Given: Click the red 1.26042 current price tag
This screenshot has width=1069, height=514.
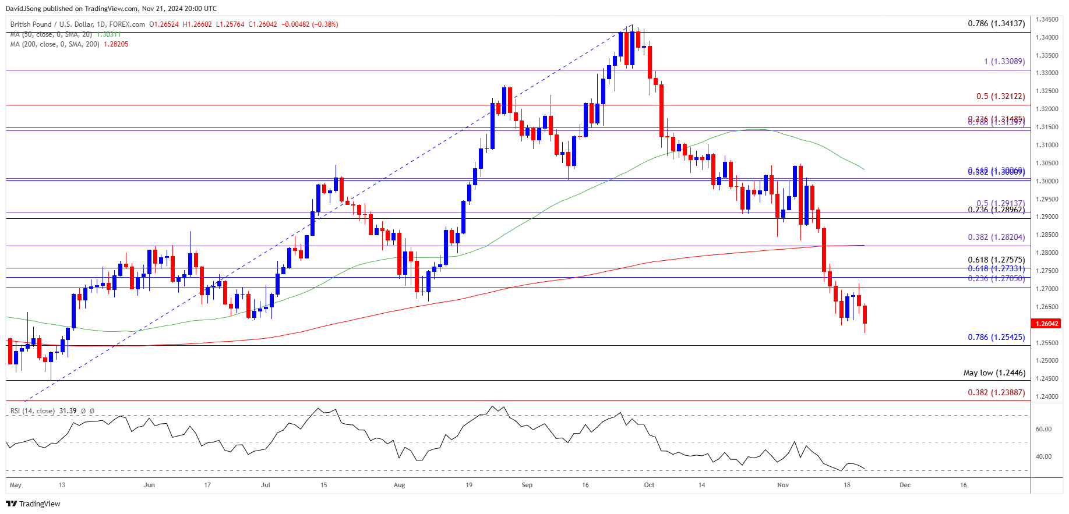Looking at the screenshot, I should point(1046,324).
